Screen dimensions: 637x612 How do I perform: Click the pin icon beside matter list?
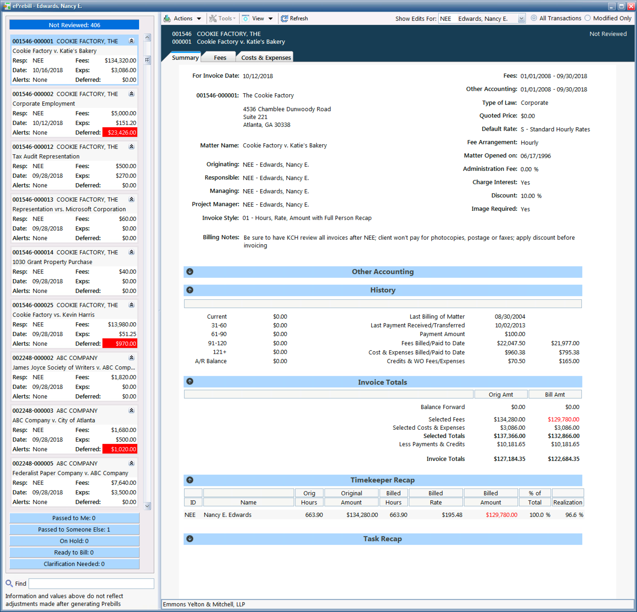(147, 60)
